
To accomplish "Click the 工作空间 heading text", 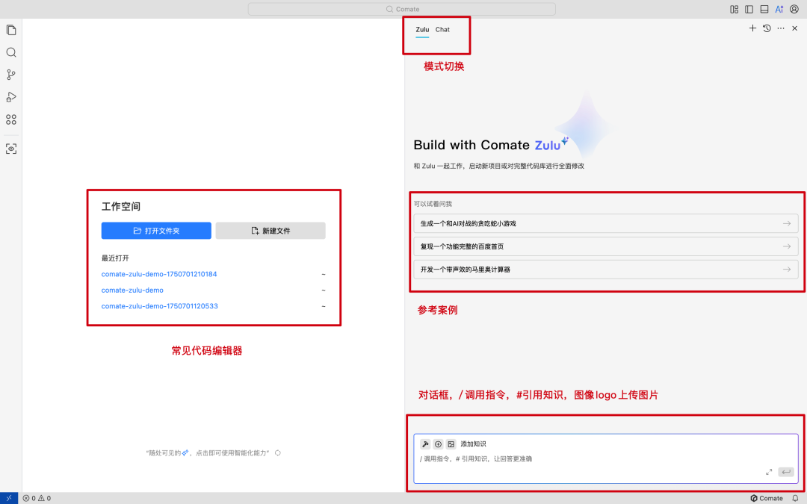I will coord(121,206).
